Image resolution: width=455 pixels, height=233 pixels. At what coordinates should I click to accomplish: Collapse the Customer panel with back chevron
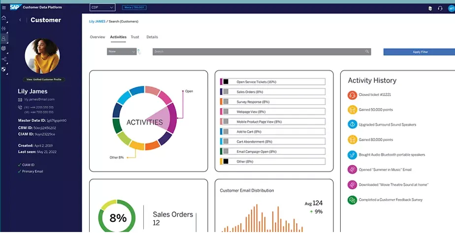[20, 20]
